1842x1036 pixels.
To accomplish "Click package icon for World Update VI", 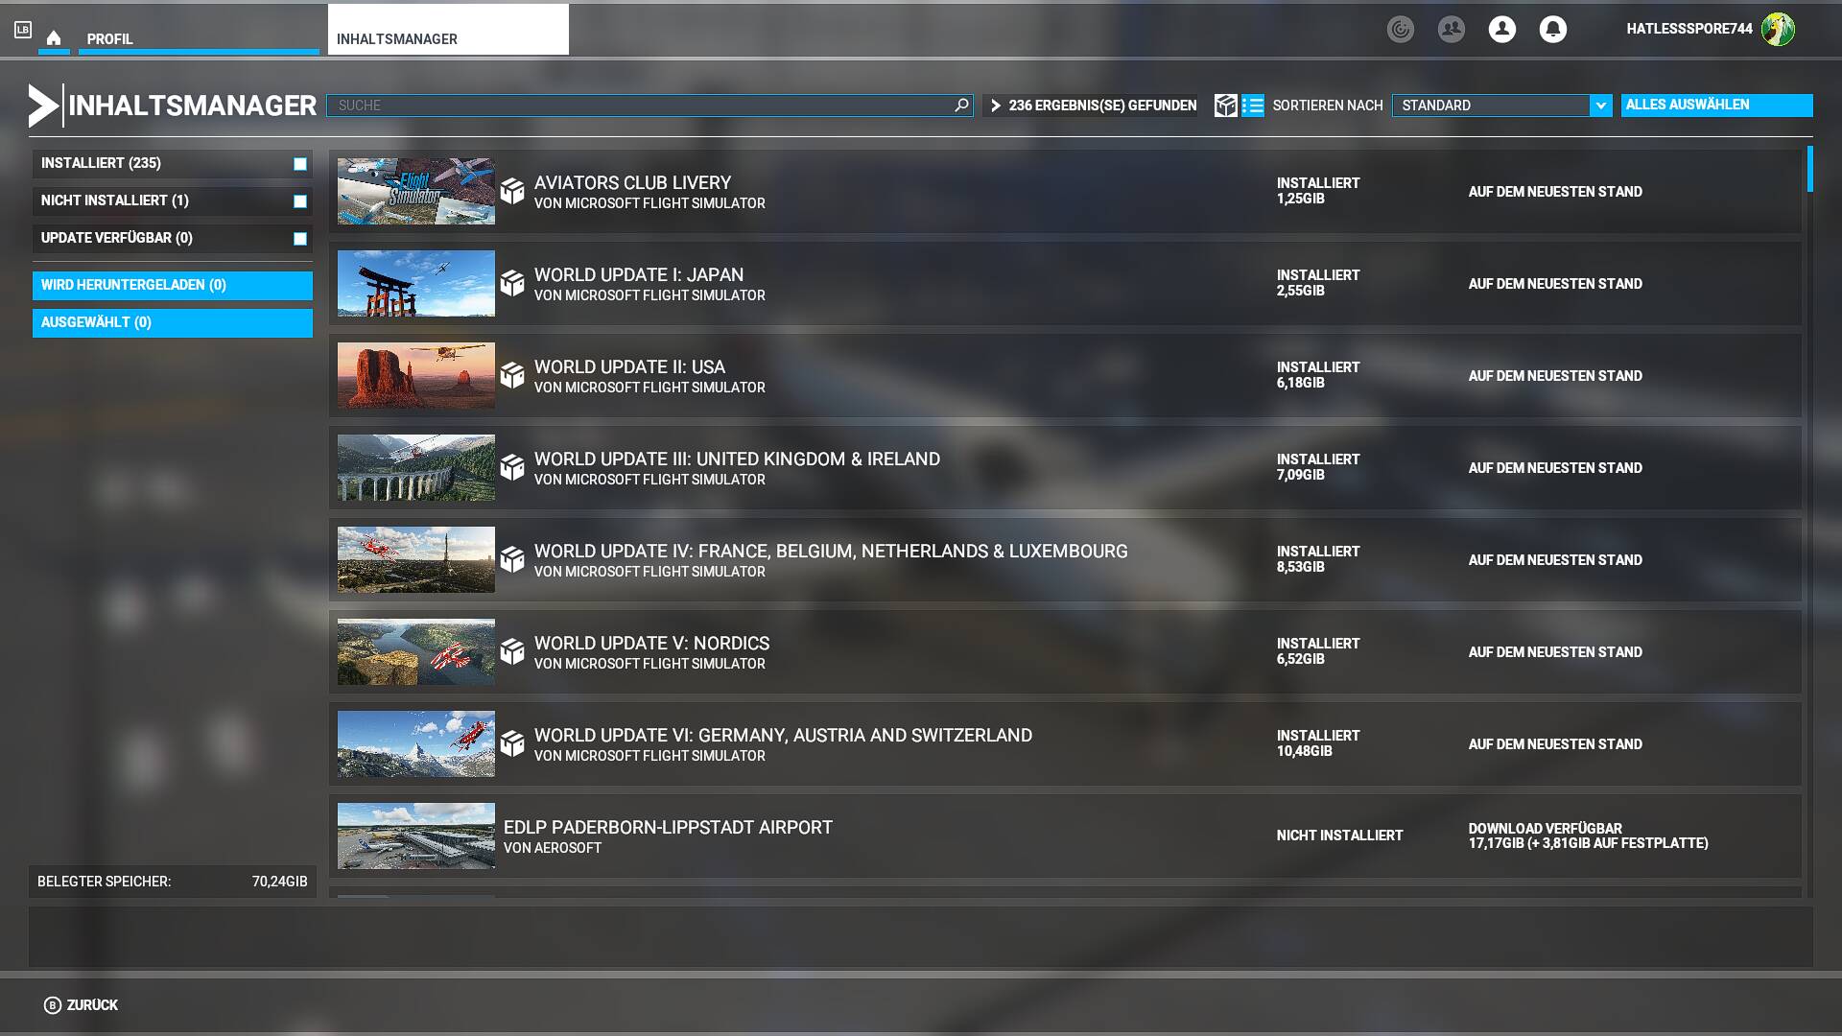I will click(x=512, y=743).
